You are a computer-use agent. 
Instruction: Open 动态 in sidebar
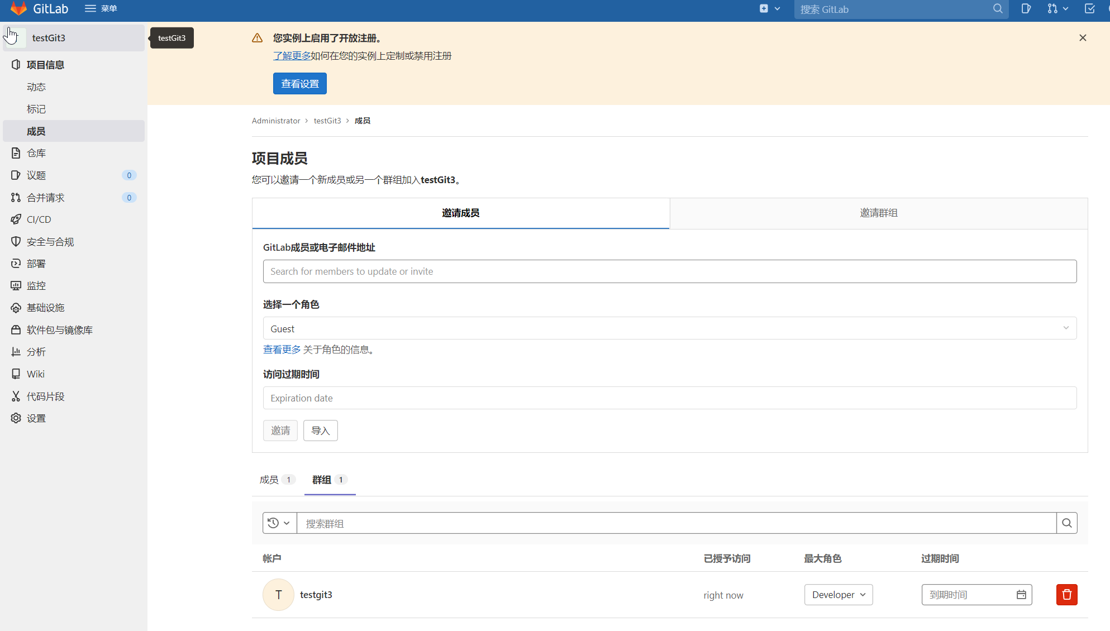[x=36, y=87]
